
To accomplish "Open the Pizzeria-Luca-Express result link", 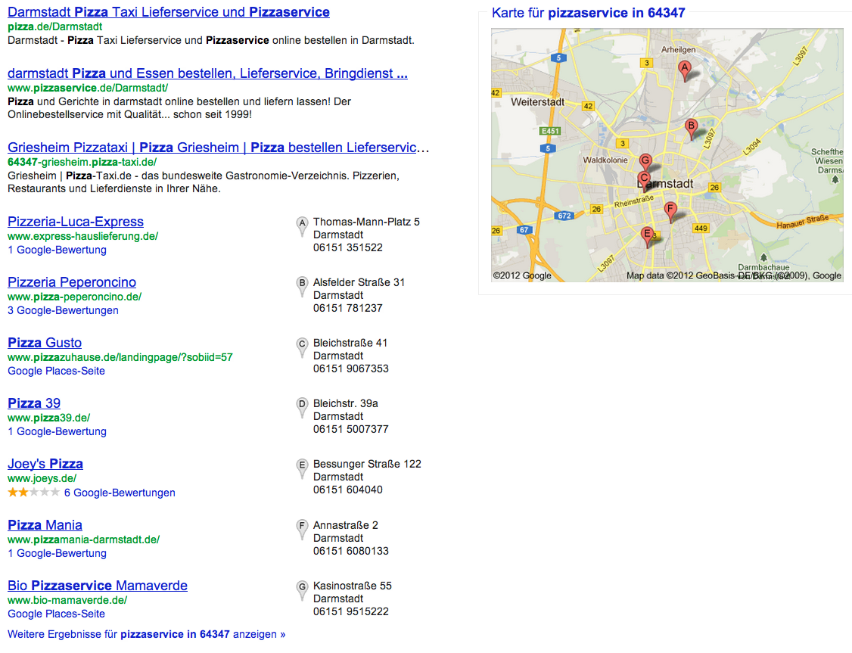I will coord(76,222).
